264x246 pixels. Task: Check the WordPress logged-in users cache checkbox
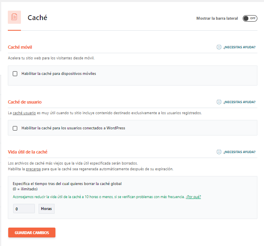pos(15,128)
